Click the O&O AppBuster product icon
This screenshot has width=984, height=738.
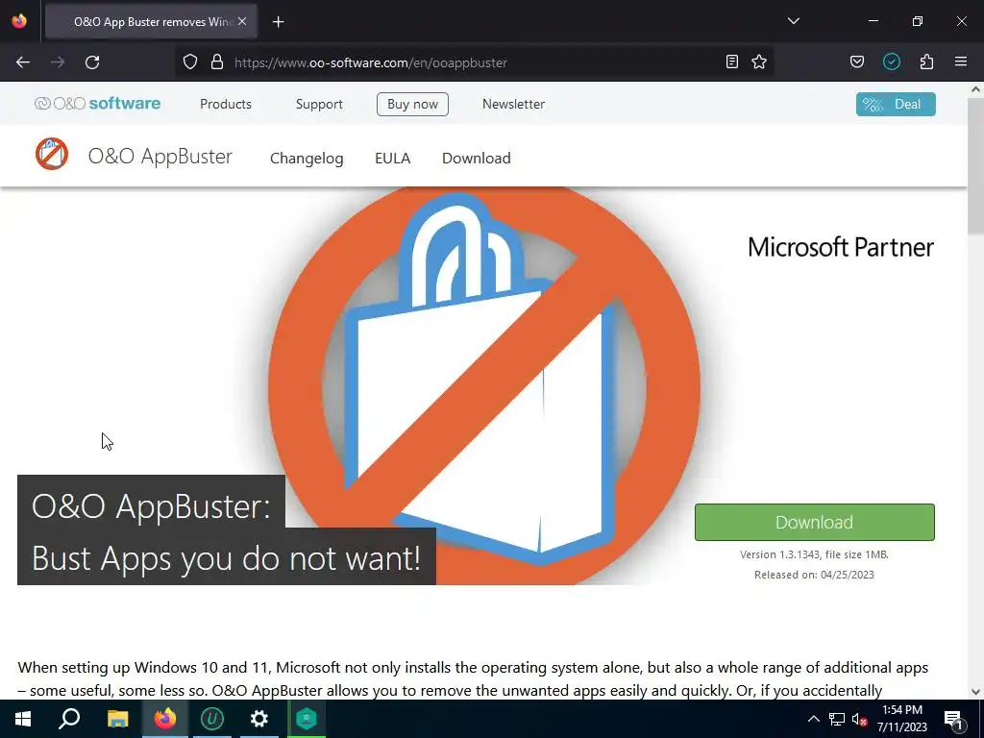[x=52, y=155]
